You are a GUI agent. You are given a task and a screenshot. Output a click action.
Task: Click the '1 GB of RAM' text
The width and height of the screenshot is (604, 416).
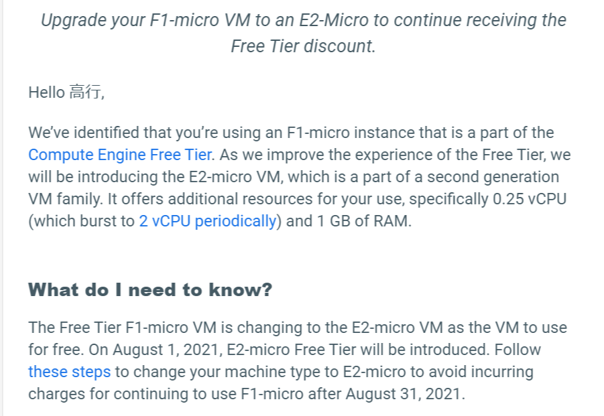point(362,221)
